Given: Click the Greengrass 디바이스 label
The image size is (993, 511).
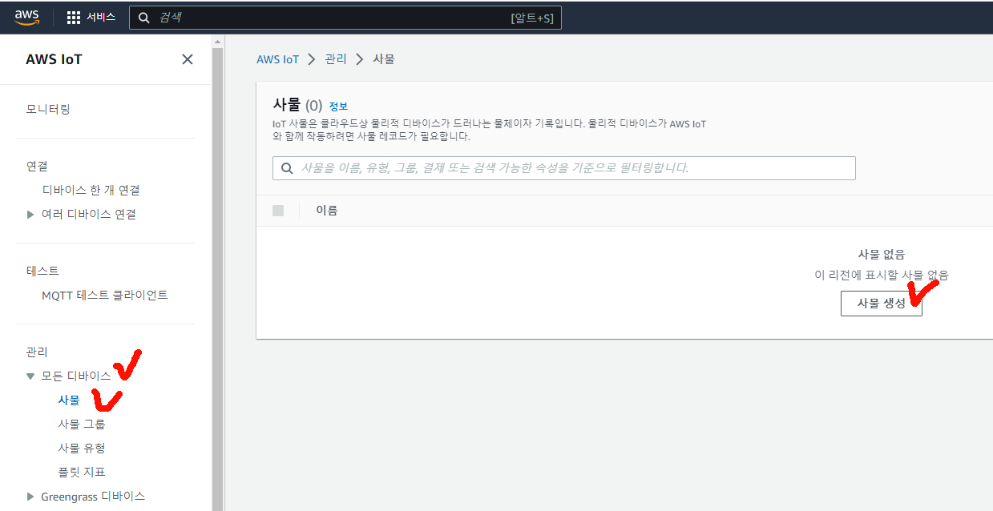Looking at the screenshot, I should pos(93,497).
